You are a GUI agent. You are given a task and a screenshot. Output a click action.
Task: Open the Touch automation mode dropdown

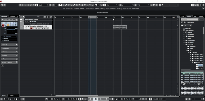point(43,5)
